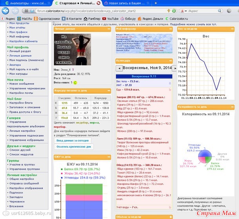Open the Яндекс bookmark
239x219 pixels.
tap(8, 19)
